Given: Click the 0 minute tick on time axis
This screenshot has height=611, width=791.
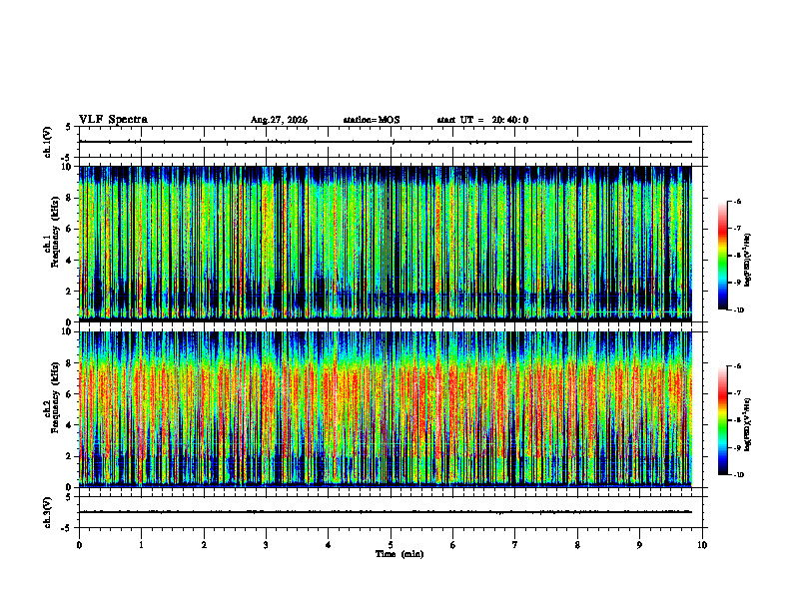Looking at the screenshot, I should 79,545.
